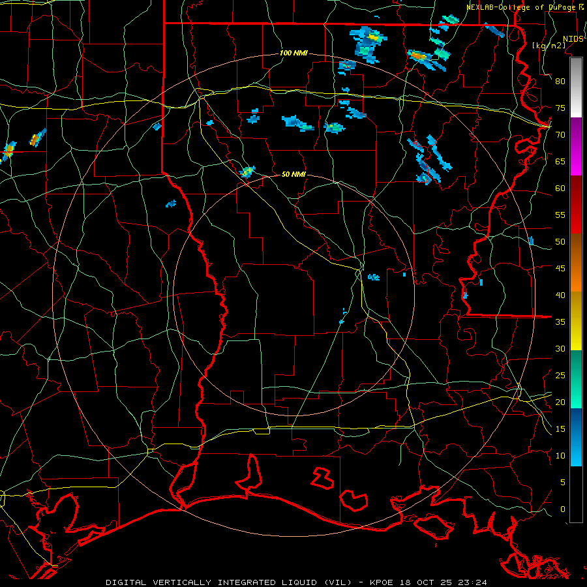Viewport: 587px width, 587px height.
Task: Pick the yellow segment of the color bar
Action: (x=576, y=321)
